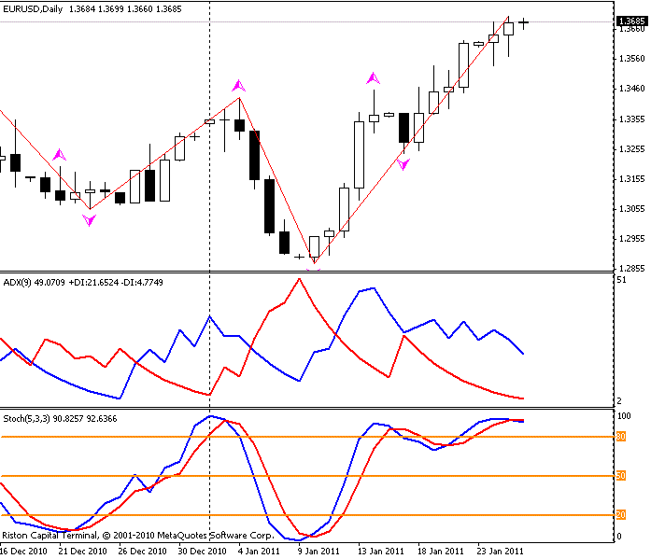
Task: Click the 1.3055 price axis label
Action: (632, 209)
